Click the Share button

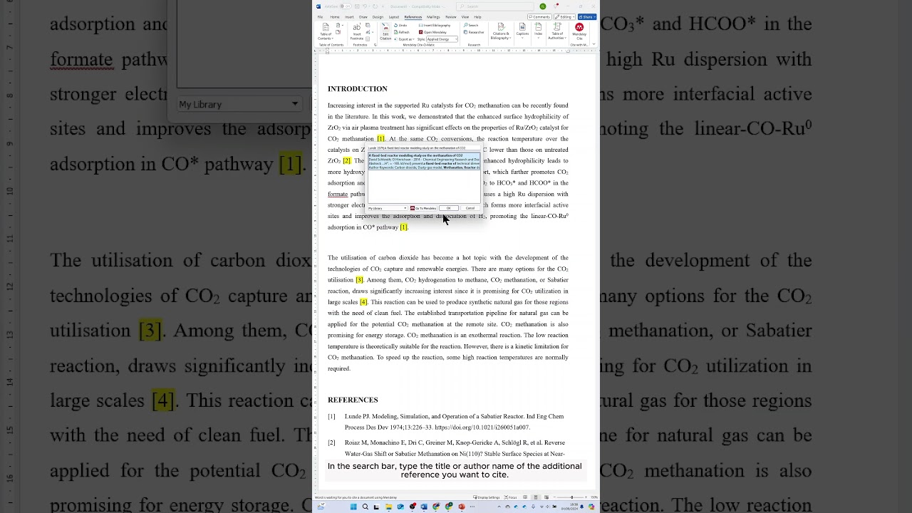(x=587, y=16)
